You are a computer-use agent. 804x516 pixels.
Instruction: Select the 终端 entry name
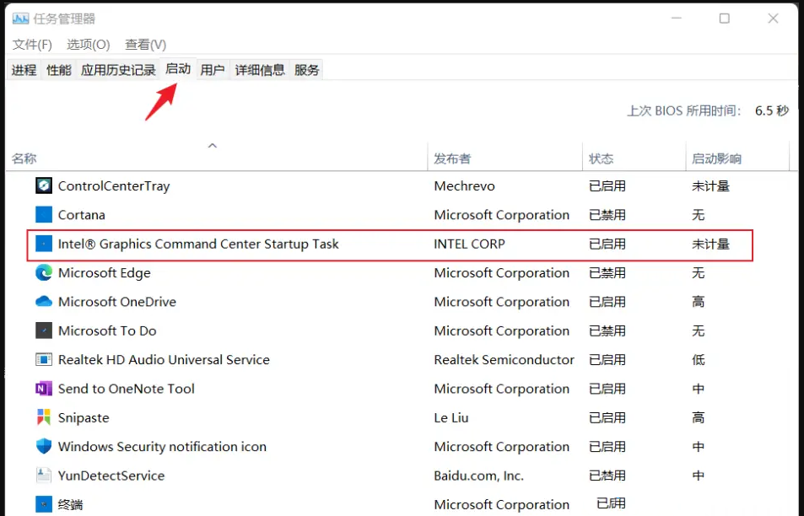click(x=70, y=505)
